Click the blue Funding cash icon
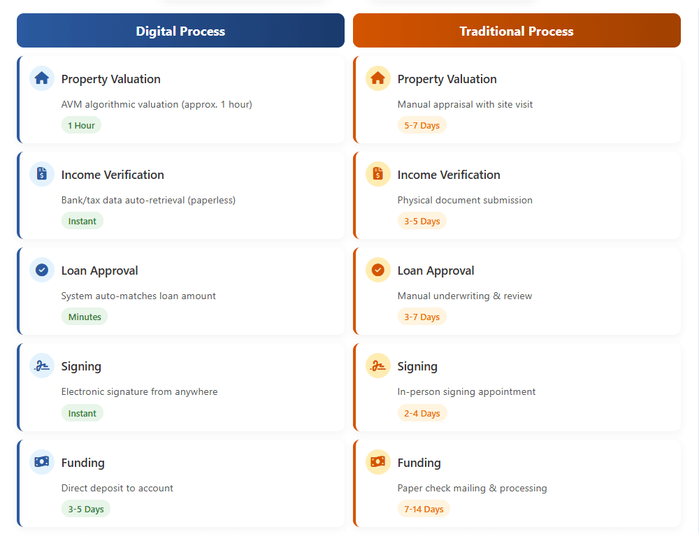The height and width of the screenshot is (541, 699). click(42, 462)
